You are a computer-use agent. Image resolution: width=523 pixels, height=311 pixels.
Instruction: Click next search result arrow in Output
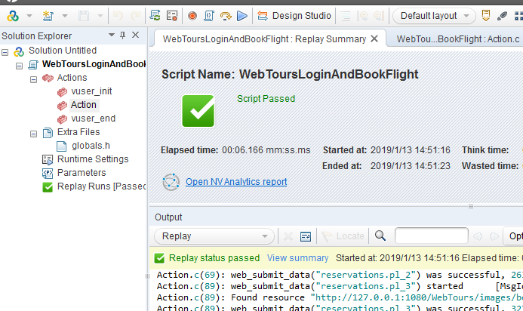(x=494, y=236)
